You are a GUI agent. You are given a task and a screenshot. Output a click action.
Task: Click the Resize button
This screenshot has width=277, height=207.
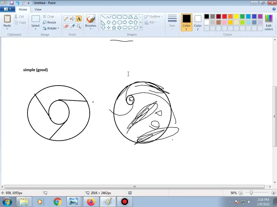(50, 22)
